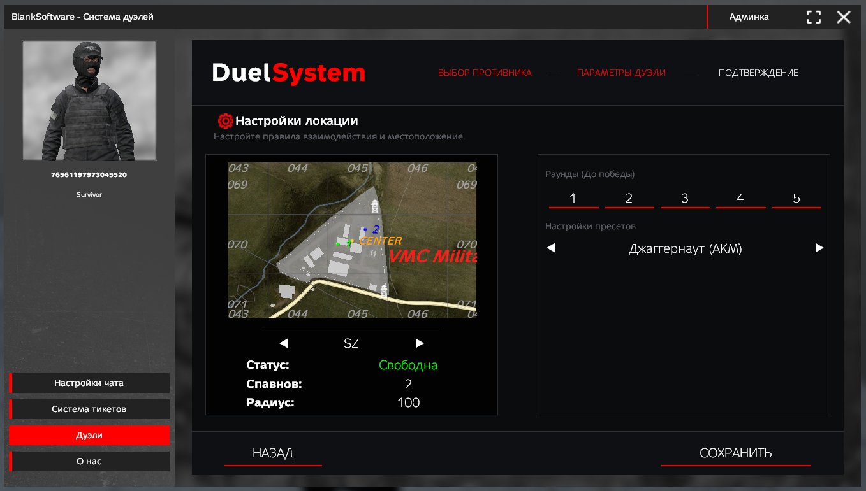This screenshot has height=491, width=866.
Task: Click the Steam ID 76561197973045520
Action: 89,174
